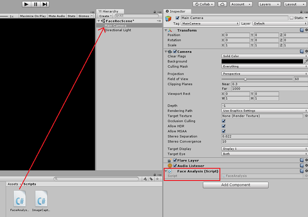
Task: Open the Account dropdown
Action: point(241,4)
